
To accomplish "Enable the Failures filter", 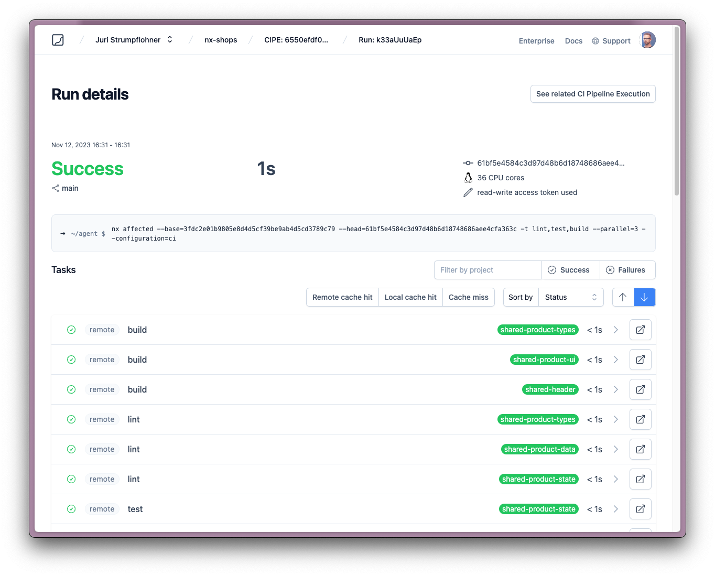I will [627, 270].
